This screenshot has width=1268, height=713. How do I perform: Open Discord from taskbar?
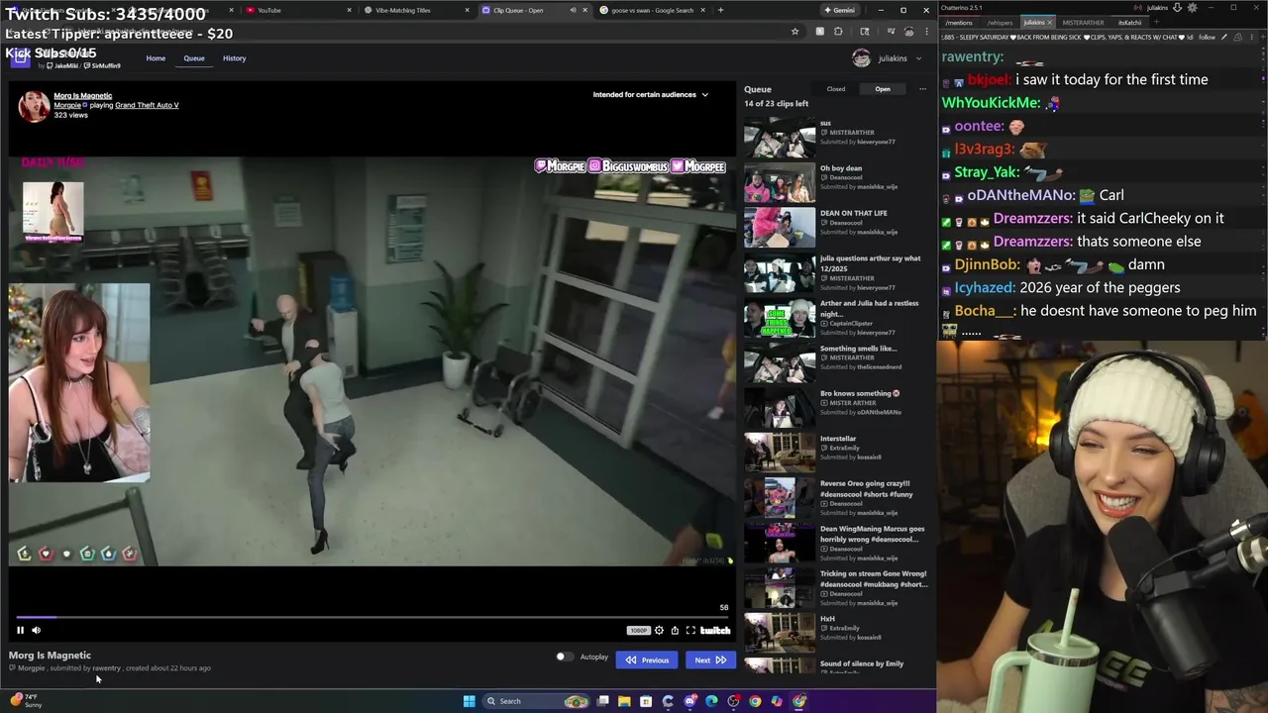tap(689, 701)
